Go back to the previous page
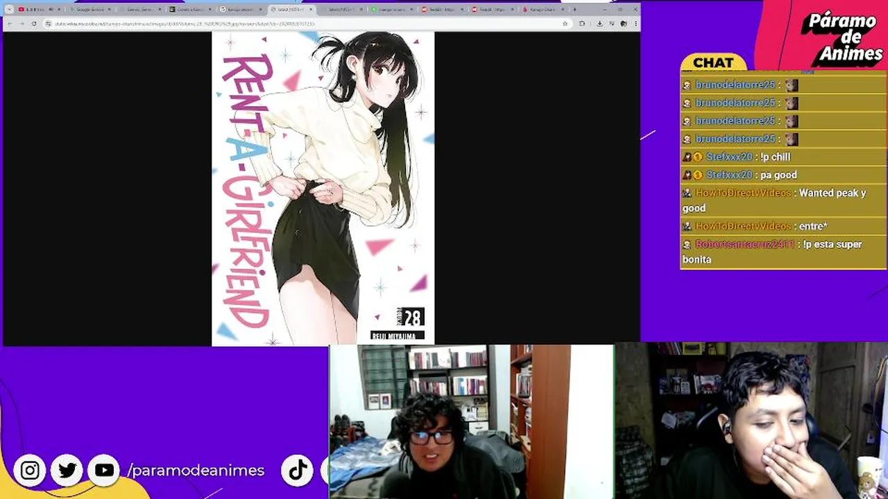Screen dimensions: 888x499 [10, 24]
